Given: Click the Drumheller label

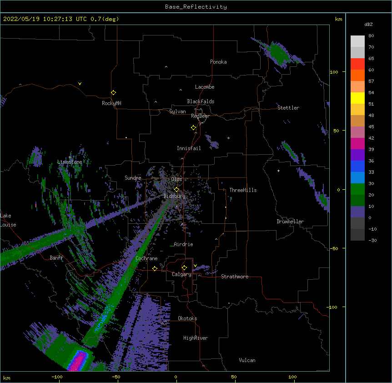Looking at the screenshot, I should (x=290, y=222).
